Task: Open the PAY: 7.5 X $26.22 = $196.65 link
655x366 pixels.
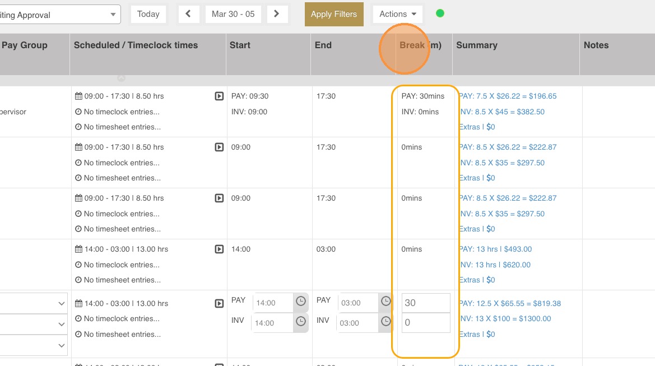Action: coord(508,96)
